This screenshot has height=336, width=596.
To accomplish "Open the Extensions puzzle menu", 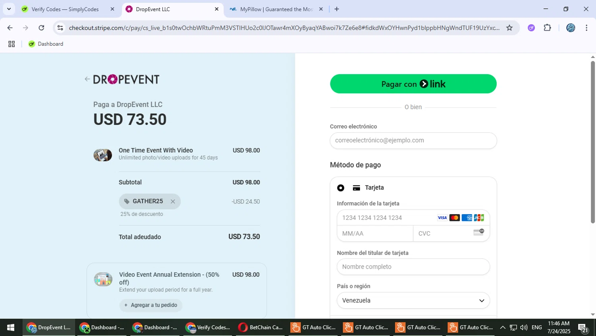I will (548, 28).
